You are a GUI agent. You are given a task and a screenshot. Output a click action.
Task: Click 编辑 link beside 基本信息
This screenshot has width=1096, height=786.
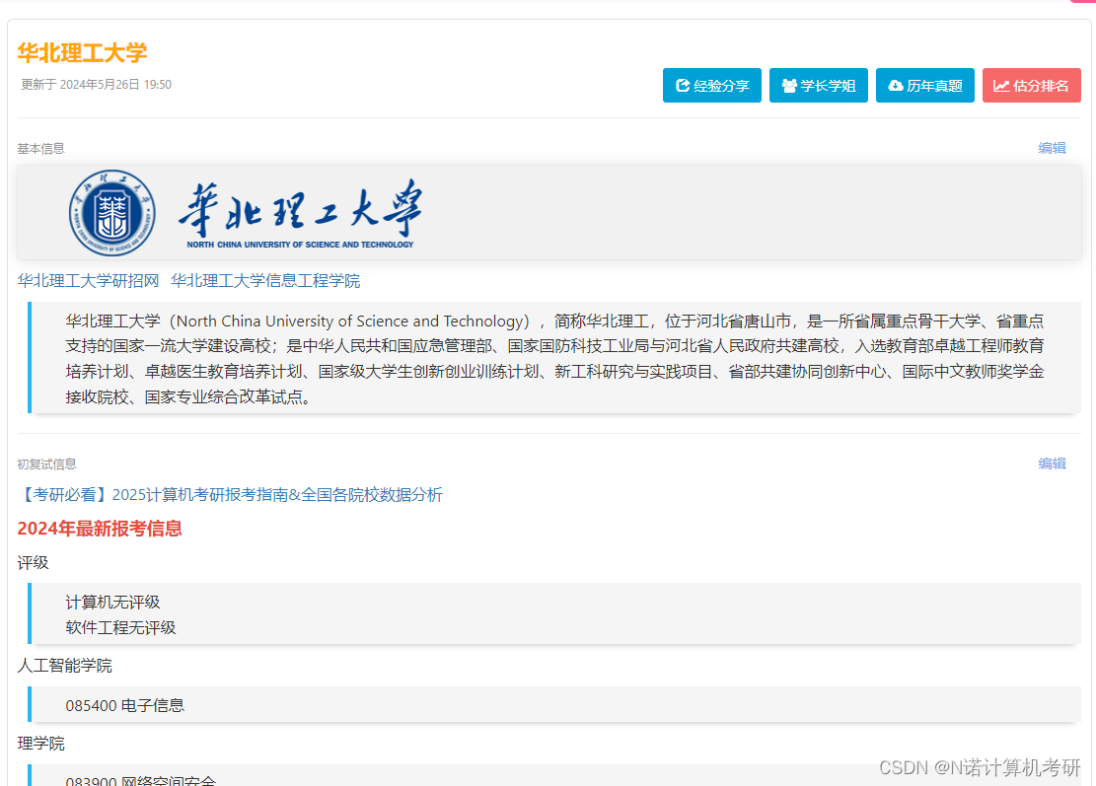pos(1052,147)
